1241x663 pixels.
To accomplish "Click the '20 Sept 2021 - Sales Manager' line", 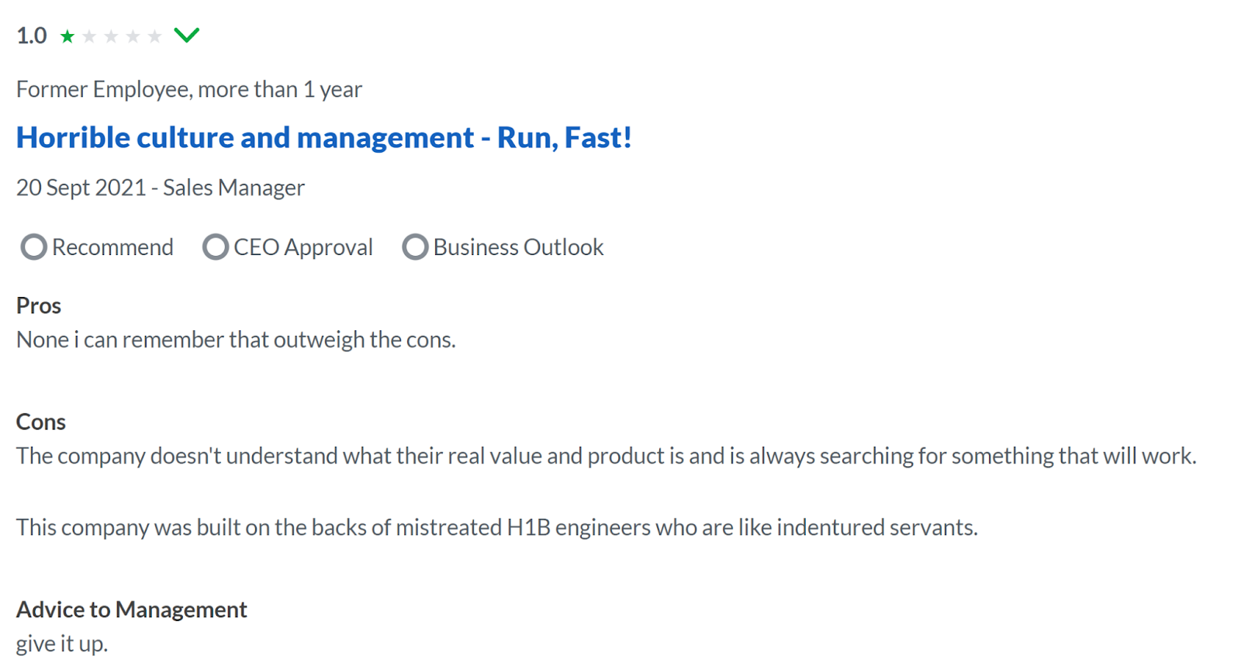I will [x=161, y=188].
